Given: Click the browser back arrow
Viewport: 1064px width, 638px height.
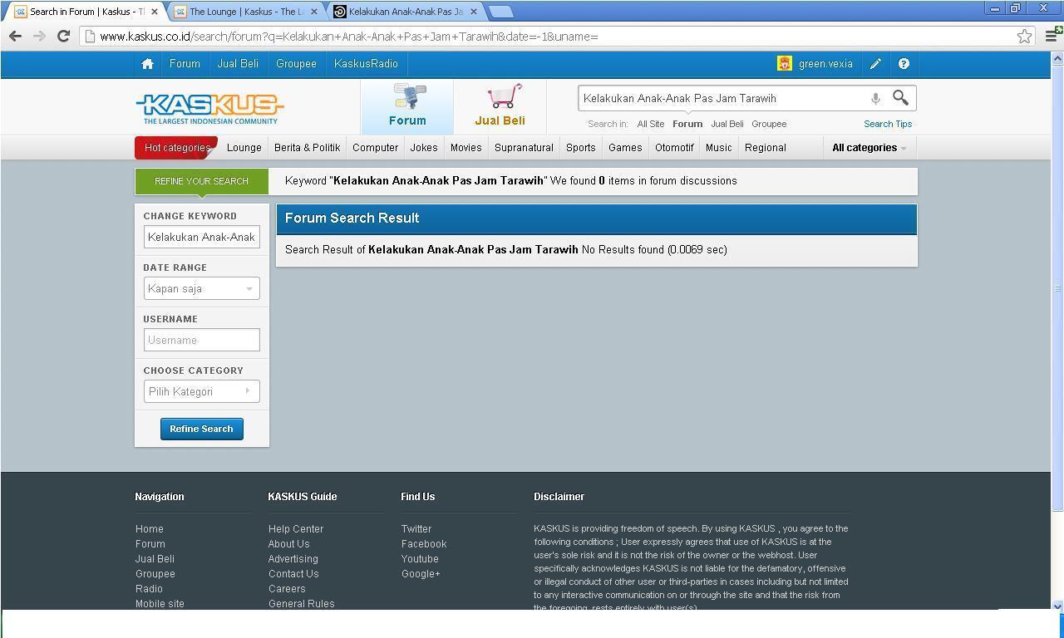Looking at the screenshot, I should point(15,36).
